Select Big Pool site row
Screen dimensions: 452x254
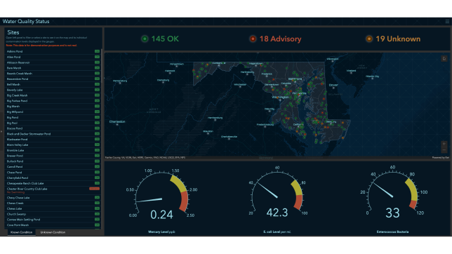point(53,123)
